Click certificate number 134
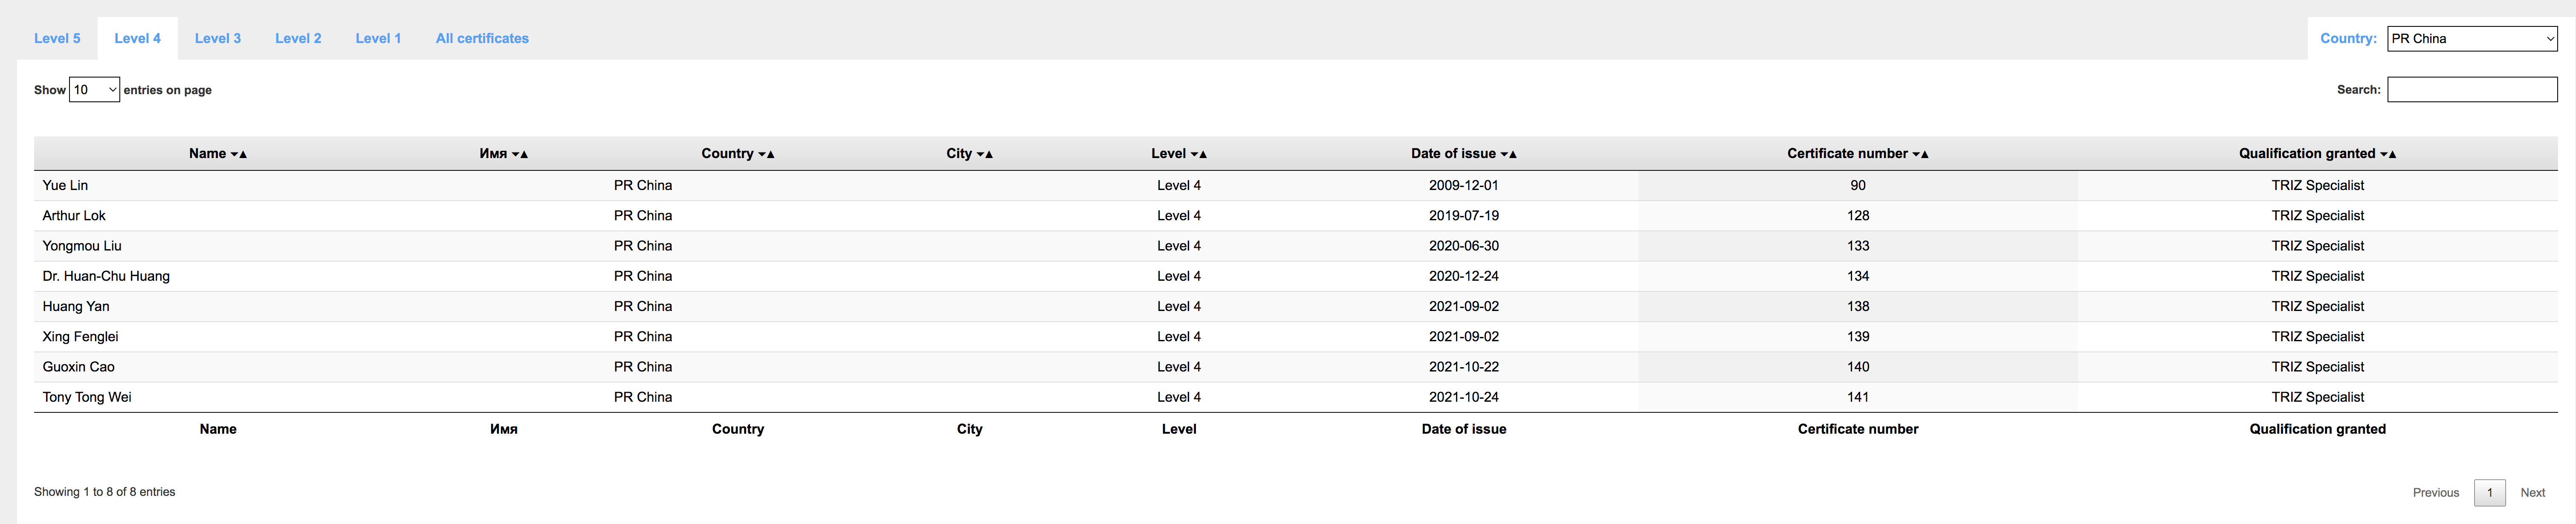 click(1858, 276)
